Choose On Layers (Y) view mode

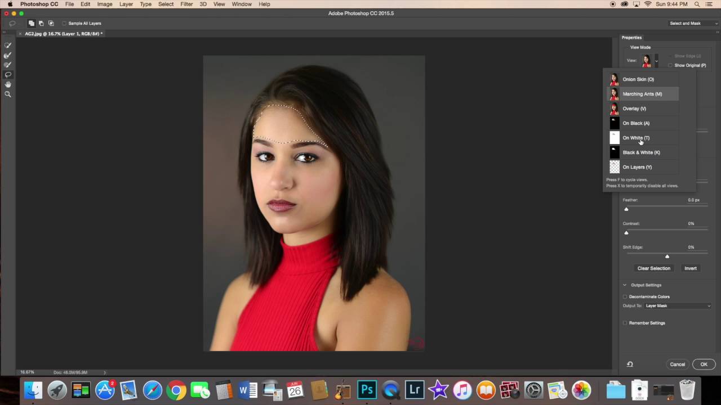(643, 167)
